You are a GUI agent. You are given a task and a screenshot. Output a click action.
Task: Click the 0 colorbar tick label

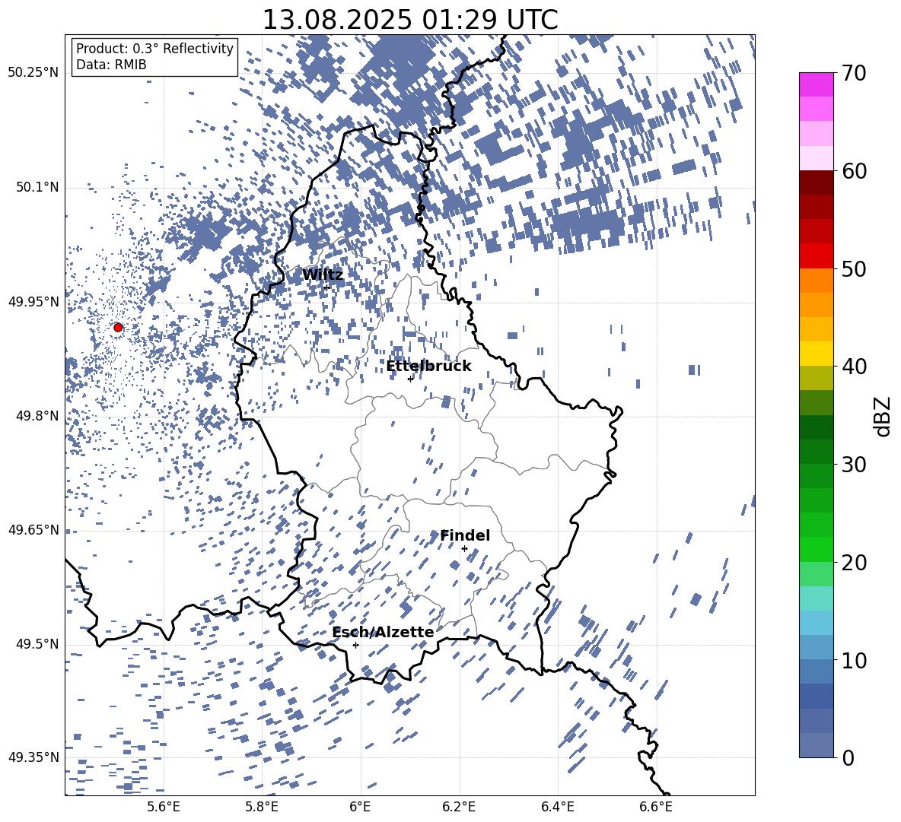(x=848, y=758)
